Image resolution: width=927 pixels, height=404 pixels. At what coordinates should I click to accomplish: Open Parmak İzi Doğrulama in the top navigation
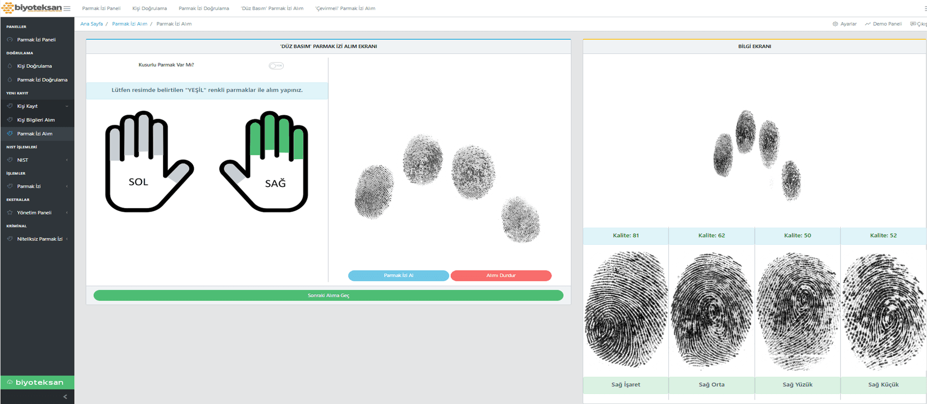204,8
